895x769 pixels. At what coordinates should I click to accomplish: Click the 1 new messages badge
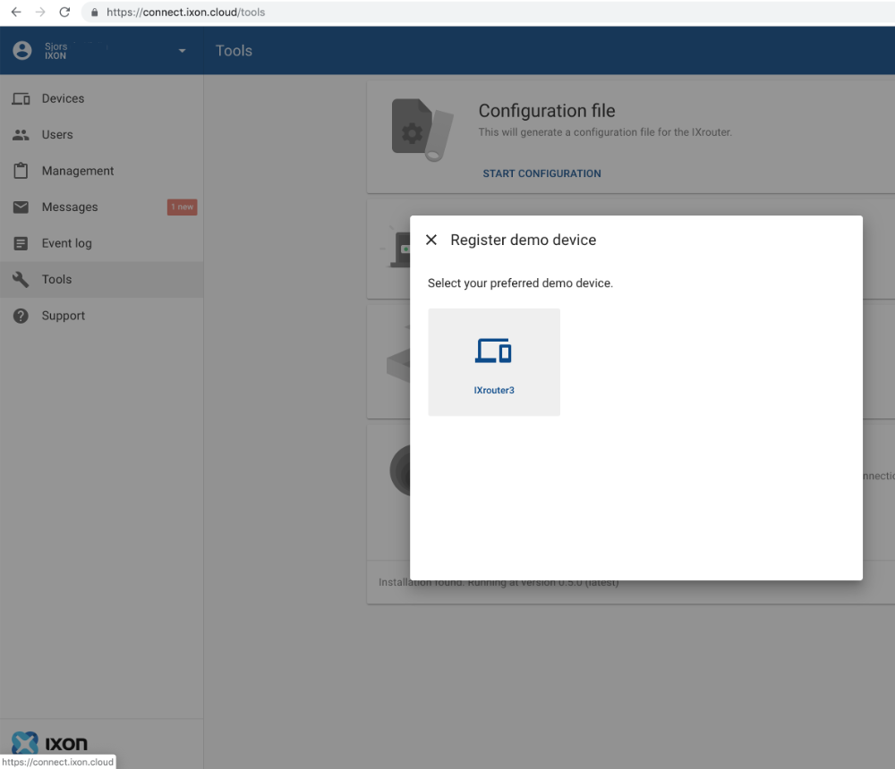pyautogui.click(x=182, y=207)
